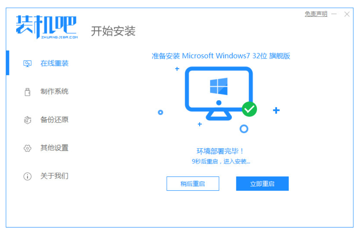Click the 立即重启 button

[262, 184]
